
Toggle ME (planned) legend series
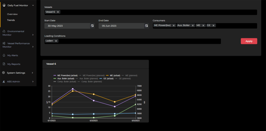tap(129, 75)
